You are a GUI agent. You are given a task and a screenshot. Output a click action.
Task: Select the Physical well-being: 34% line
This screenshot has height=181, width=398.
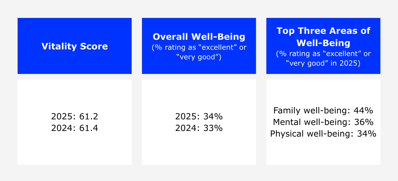click(x=323, y=134)
